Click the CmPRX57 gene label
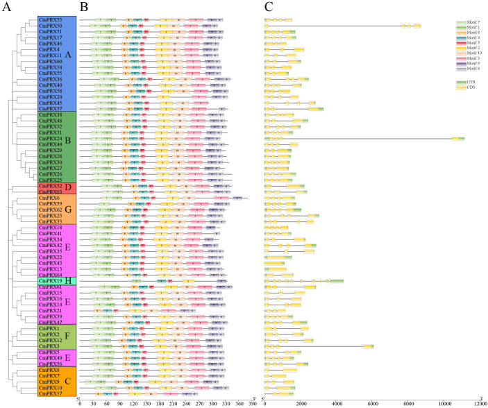The height and width of the screenshot is (408, 488). 50,393
